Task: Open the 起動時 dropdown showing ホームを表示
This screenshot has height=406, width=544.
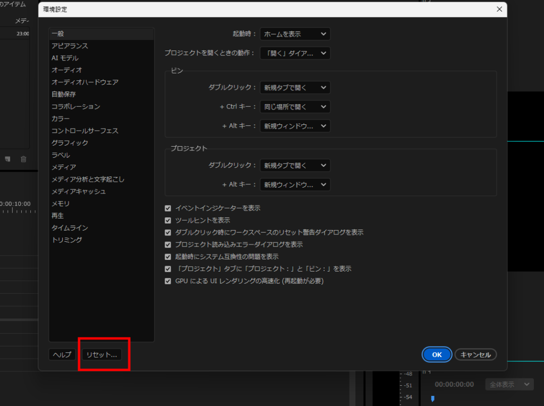Action: 295,34
